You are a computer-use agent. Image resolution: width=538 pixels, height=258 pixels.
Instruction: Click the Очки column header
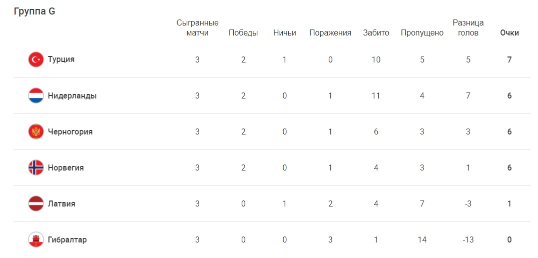509,33
